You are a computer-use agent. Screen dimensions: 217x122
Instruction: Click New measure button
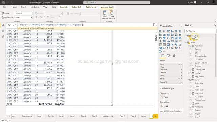coord(105,15)
